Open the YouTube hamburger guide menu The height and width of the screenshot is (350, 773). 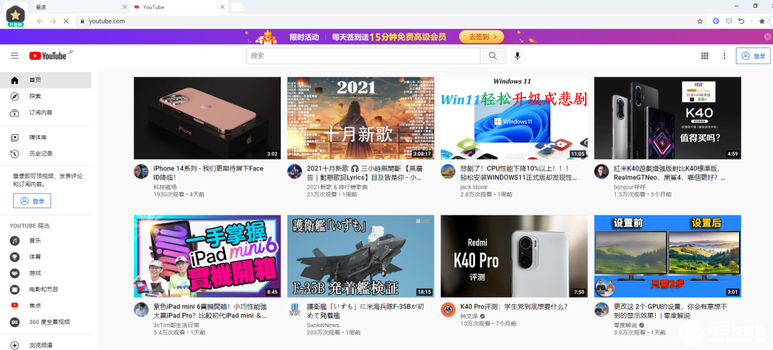[x=15, y=56]
